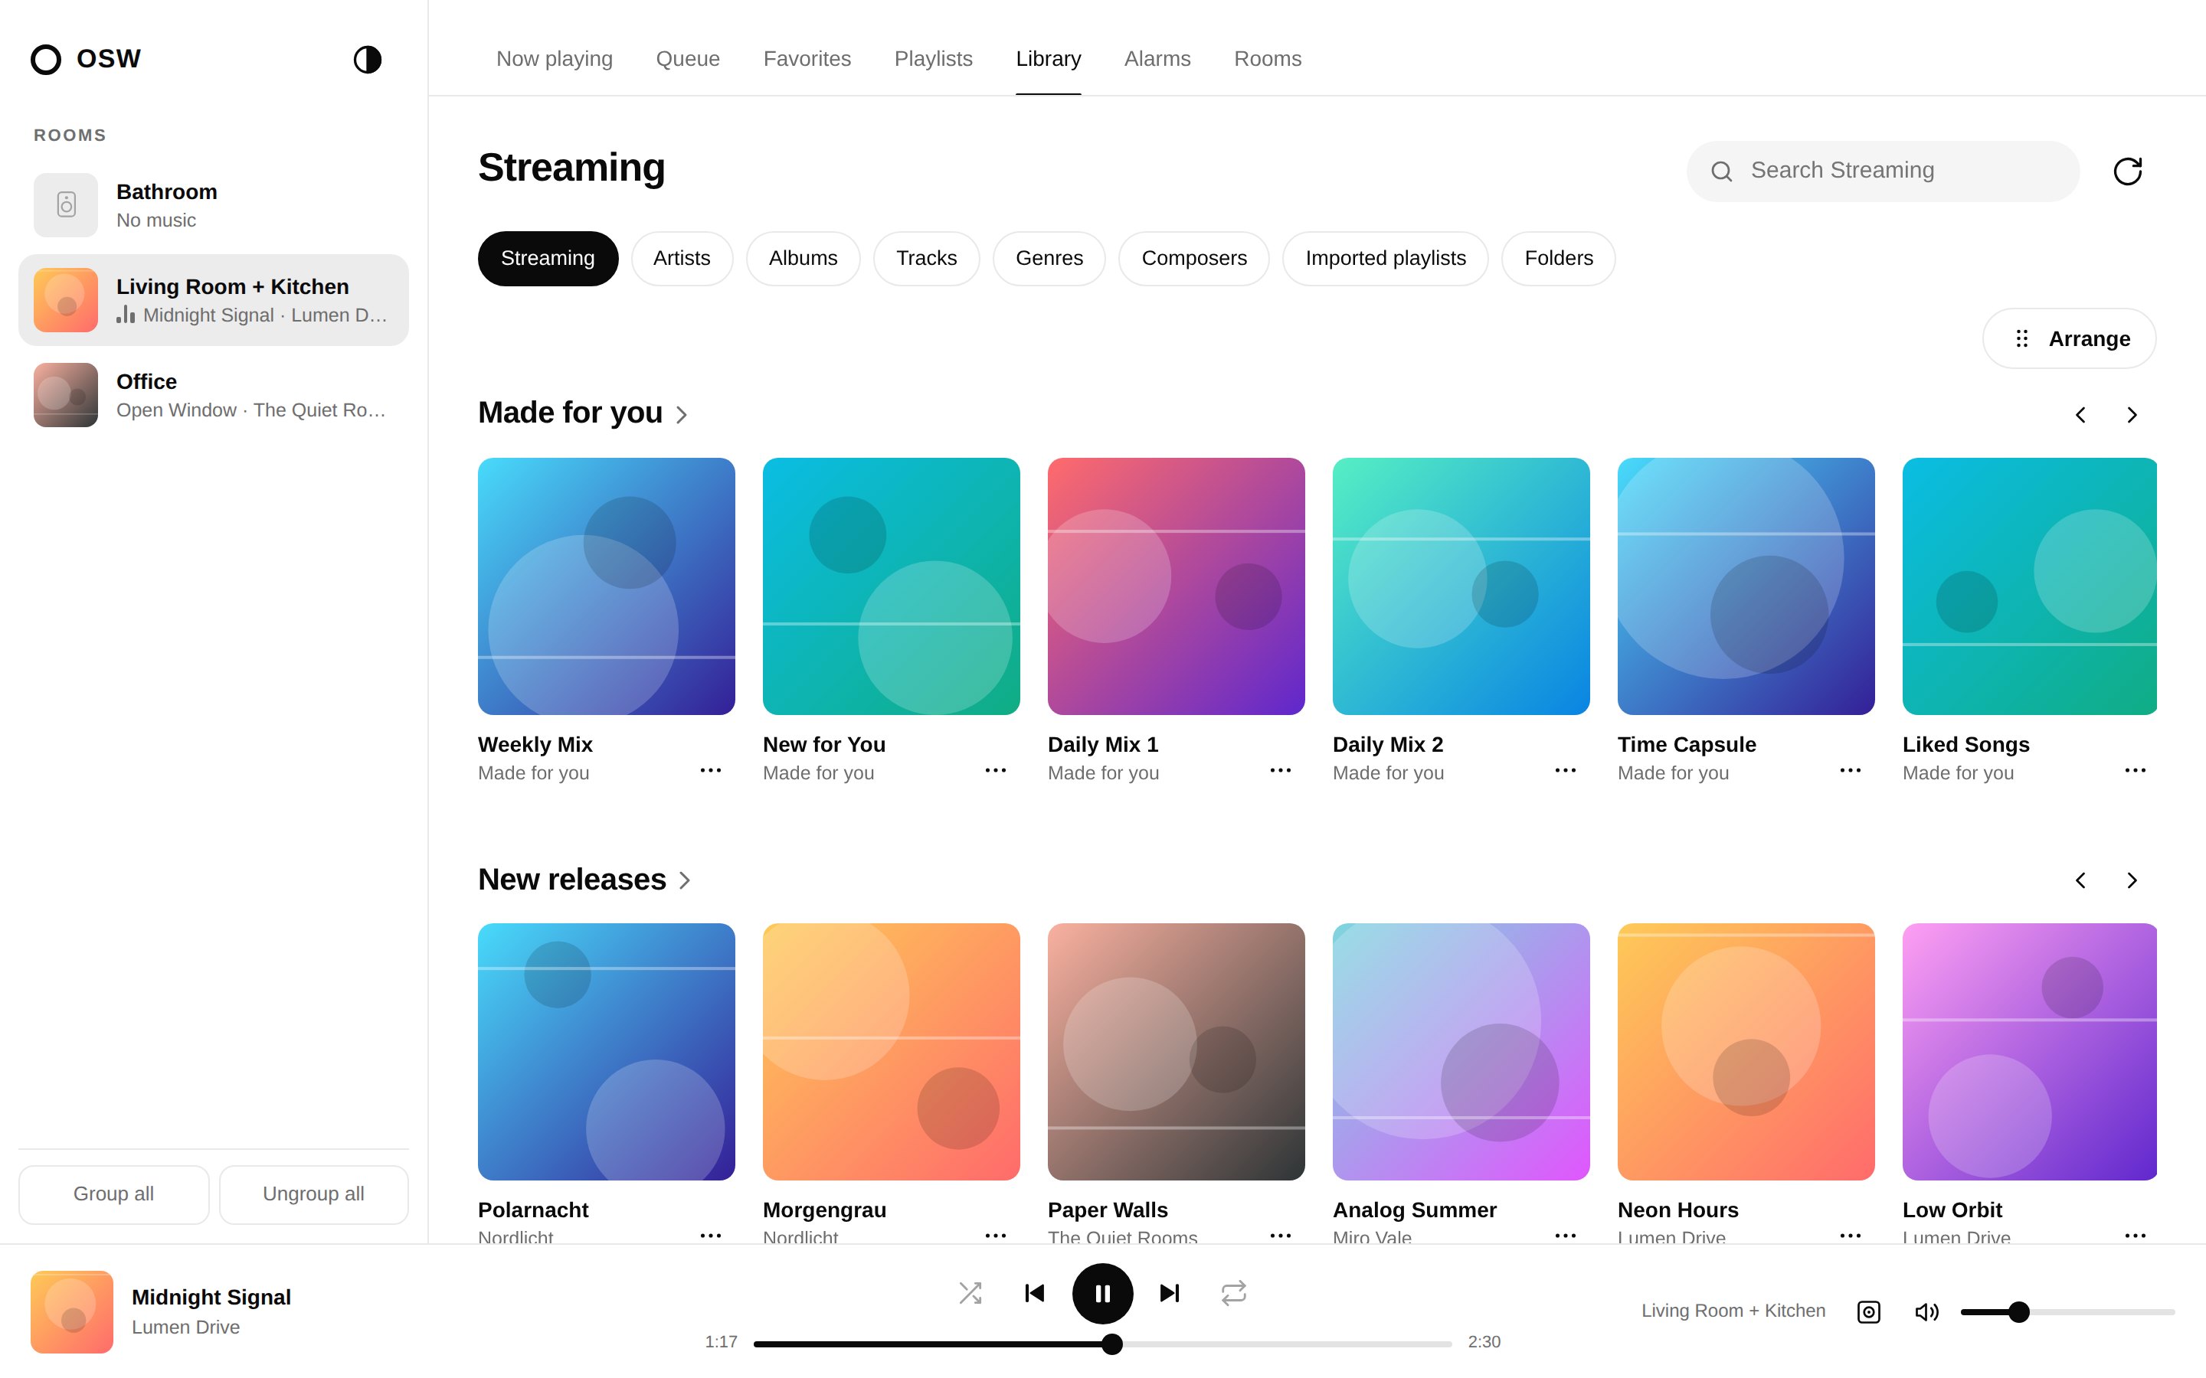Screen dimensions: 2206x1378
Task: Open more options for Liked Songs
Action: pos(2135,770)
